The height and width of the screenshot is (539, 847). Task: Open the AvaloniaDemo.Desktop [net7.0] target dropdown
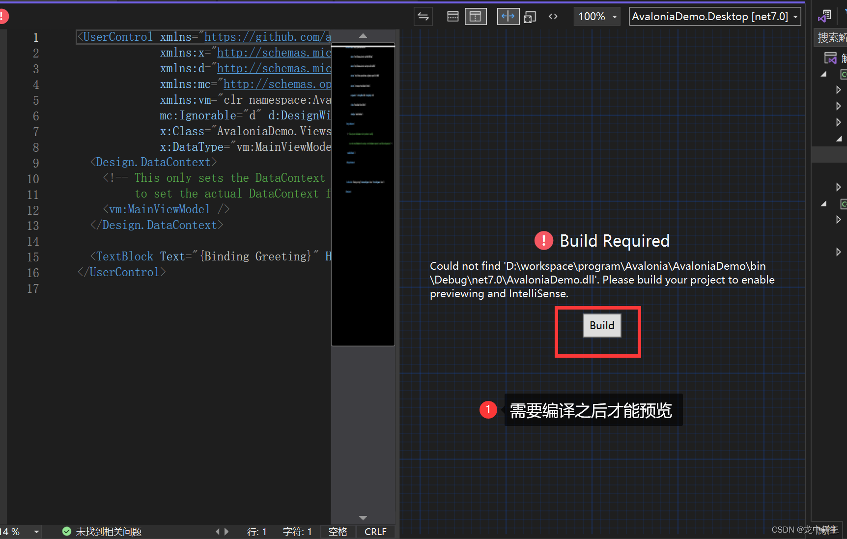714,16
